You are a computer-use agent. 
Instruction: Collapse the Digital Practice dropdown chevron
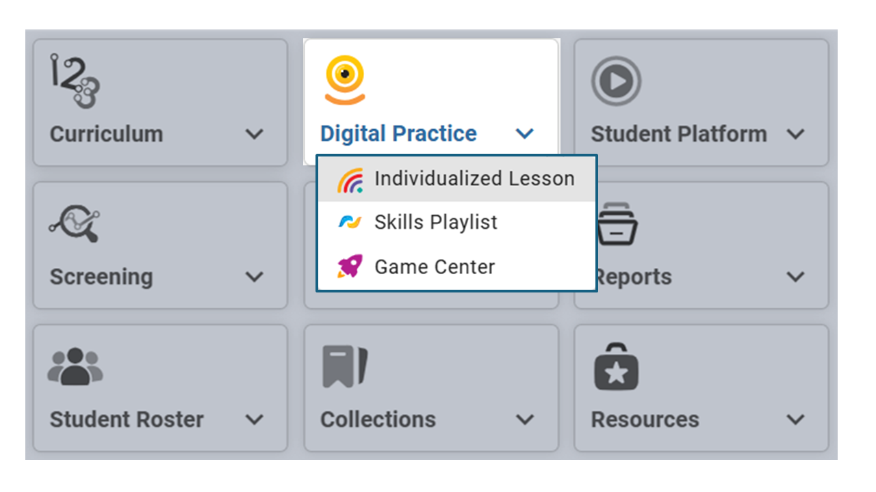pos(525,133)
